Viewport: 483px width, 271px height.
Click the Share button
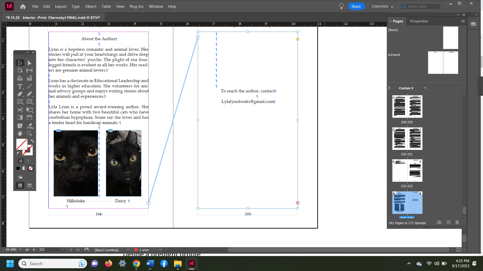coord(356,7)
